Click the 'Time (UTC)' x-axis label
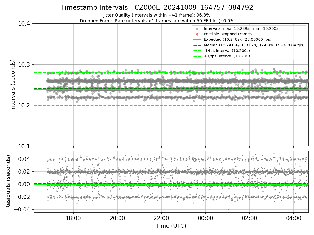Screen dimensions: 314x235 171,226
